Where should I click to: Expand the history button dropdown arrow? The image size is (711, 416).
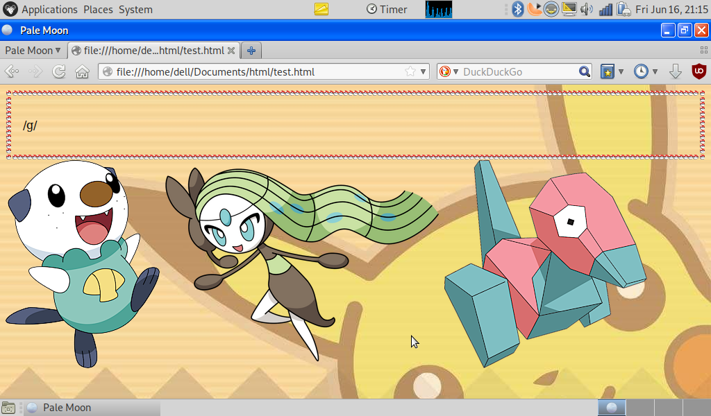point(655,71)
